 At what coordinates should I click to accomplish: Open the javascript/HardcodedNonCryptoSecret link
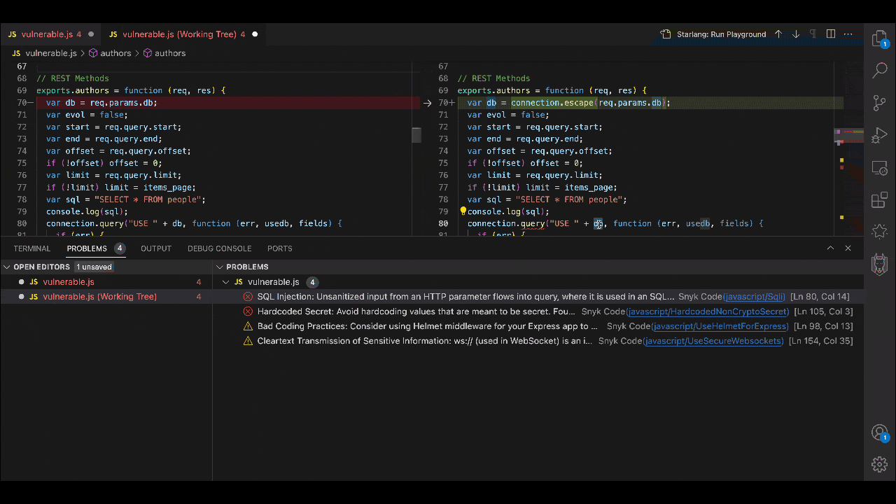708,311
